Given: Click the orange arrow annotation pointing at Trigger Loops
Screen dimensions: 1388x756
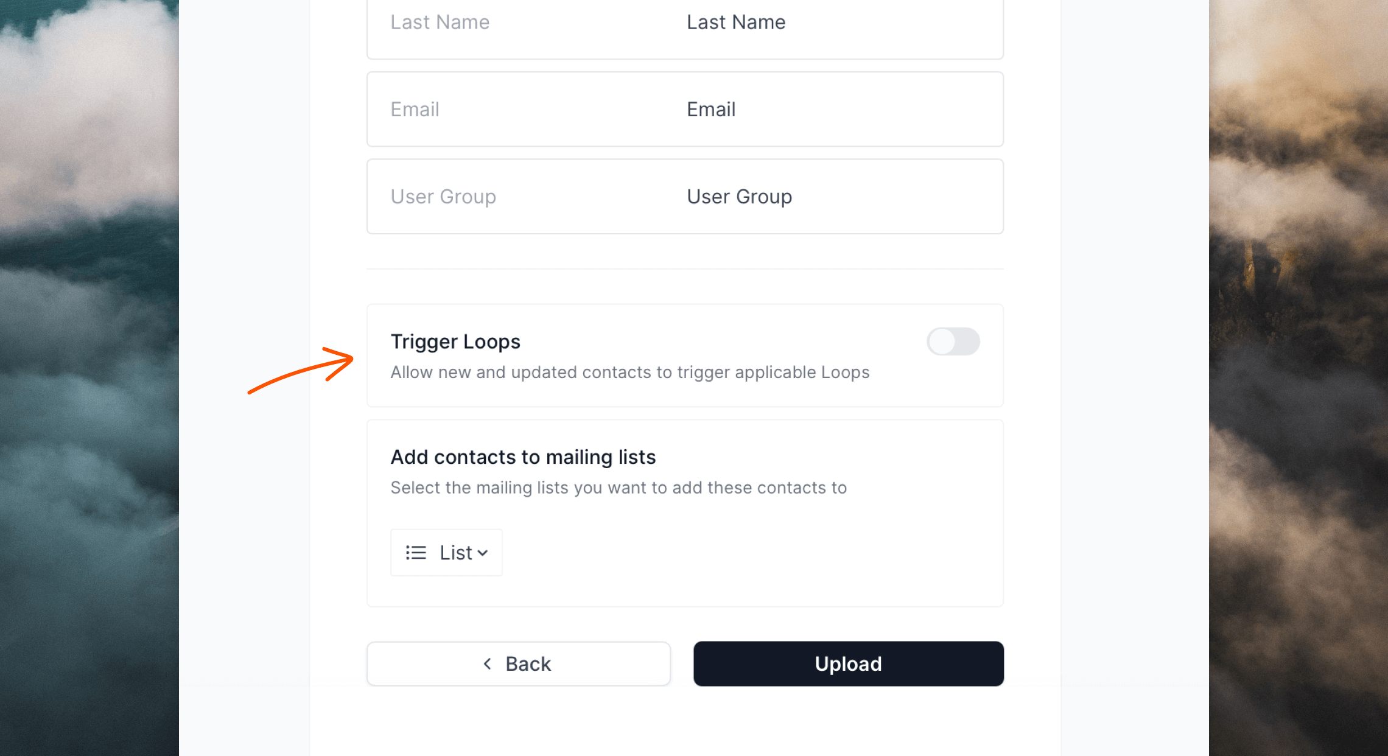Looking at the screenshot, I should 301,370.
